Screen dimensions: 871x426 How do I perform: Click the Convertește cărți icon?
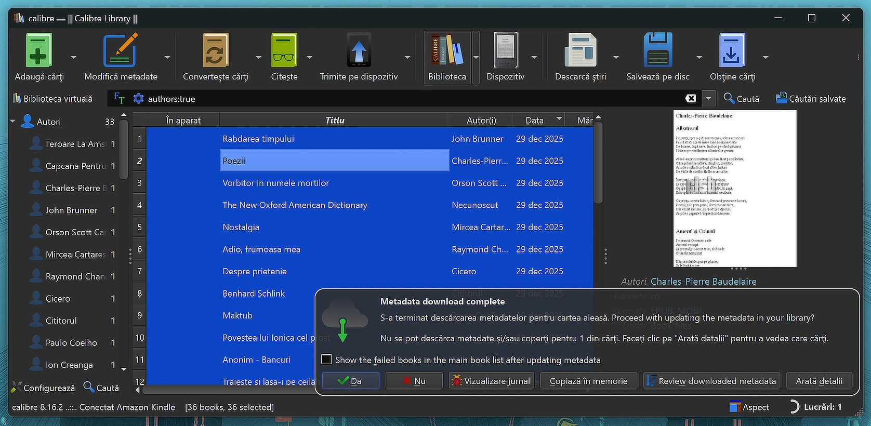215,50
